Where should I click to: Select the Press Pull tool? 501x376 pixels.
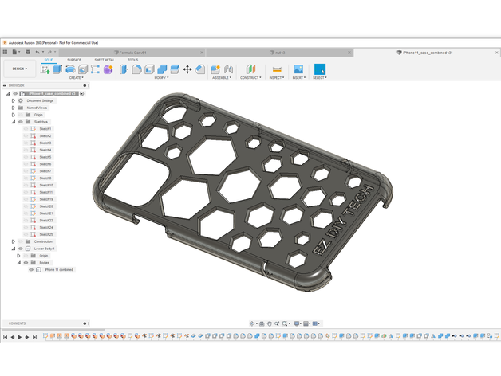[x=124, y=69]
